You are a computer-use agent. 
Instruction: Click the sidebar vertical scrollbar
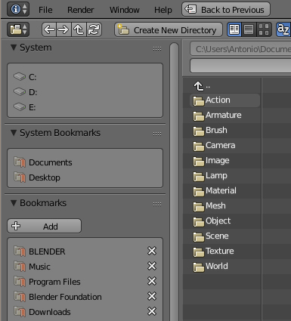174,181
